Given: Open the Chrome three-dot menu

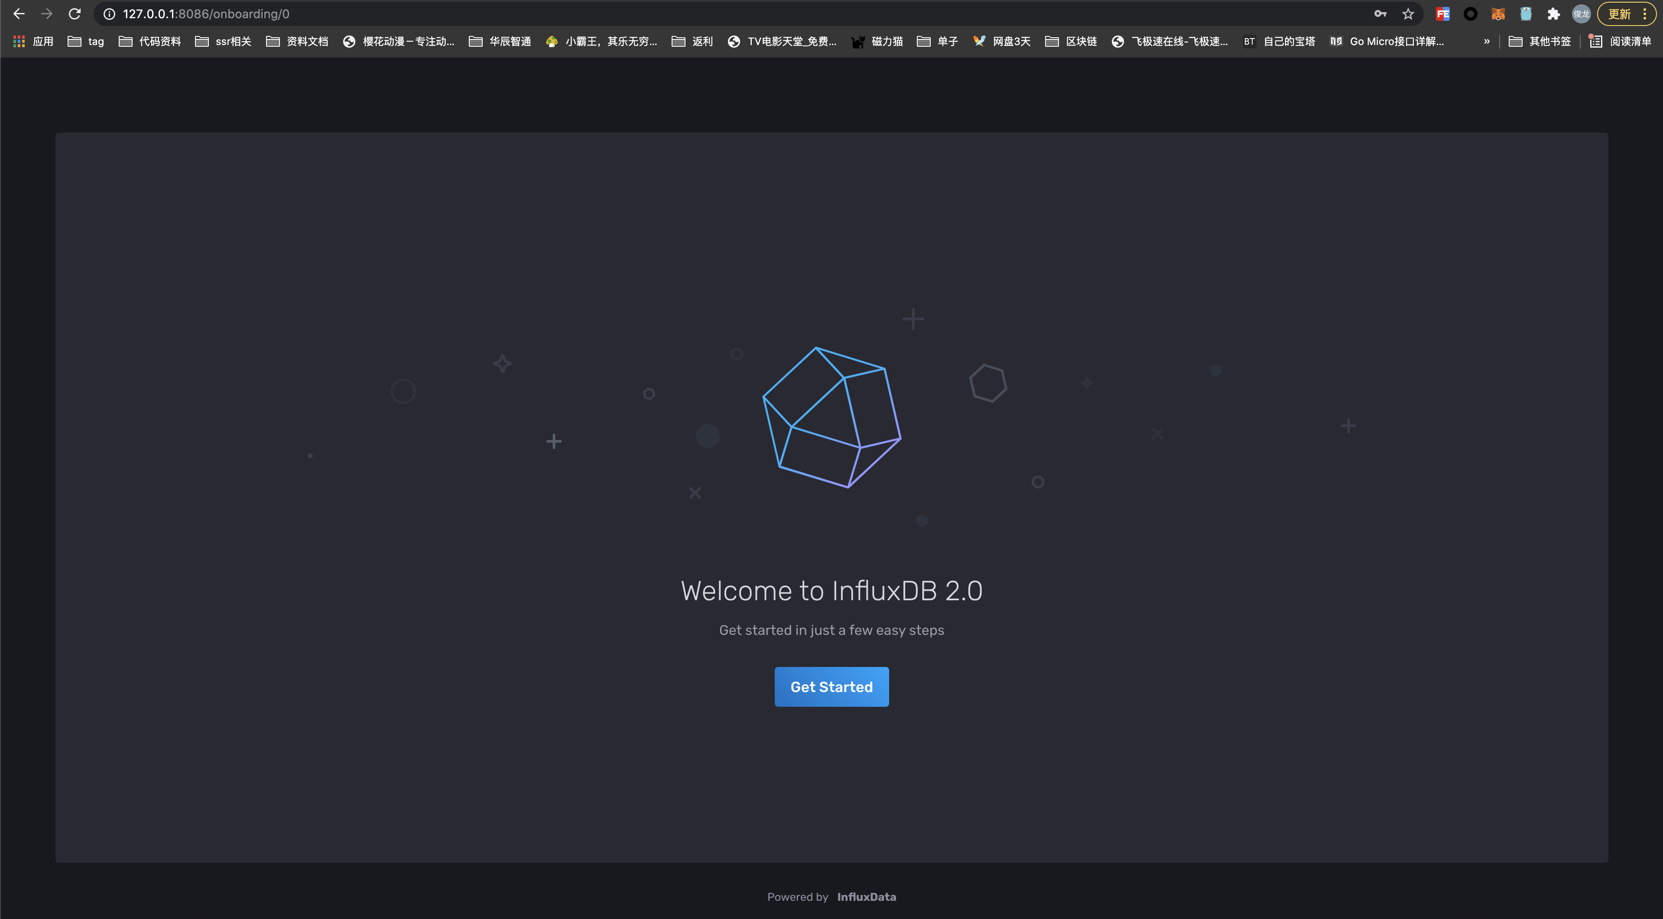Looking at the screenshot, I should click(x=1645, y=13).
